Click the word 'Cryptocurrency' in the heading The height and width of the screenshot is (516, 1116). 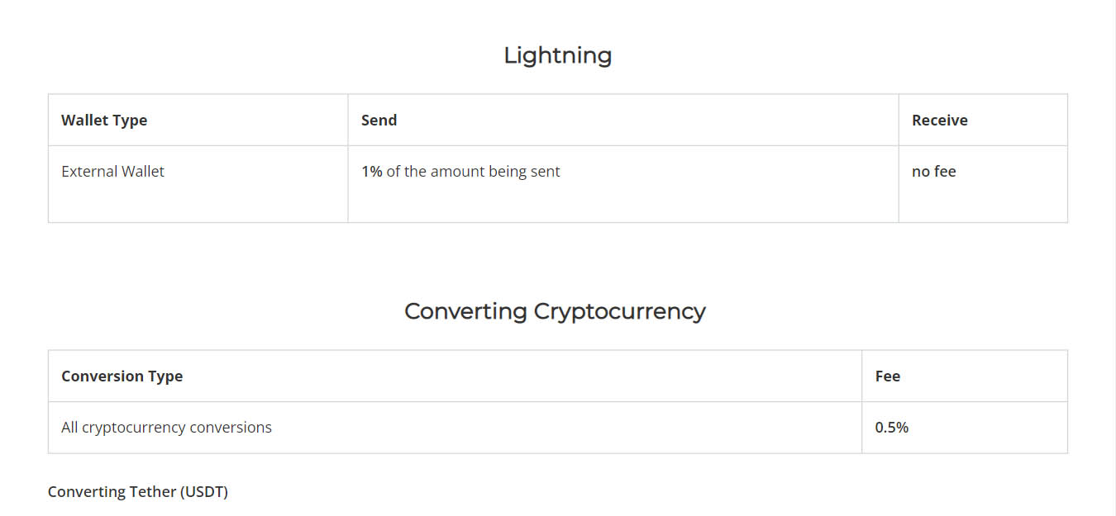[619, 312]
